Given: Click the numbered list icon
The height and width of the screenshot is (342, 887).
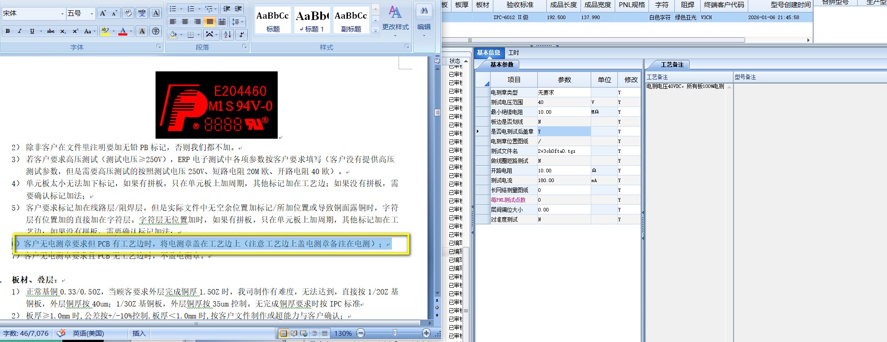Looking at the screenshot, I should [191, 8].
